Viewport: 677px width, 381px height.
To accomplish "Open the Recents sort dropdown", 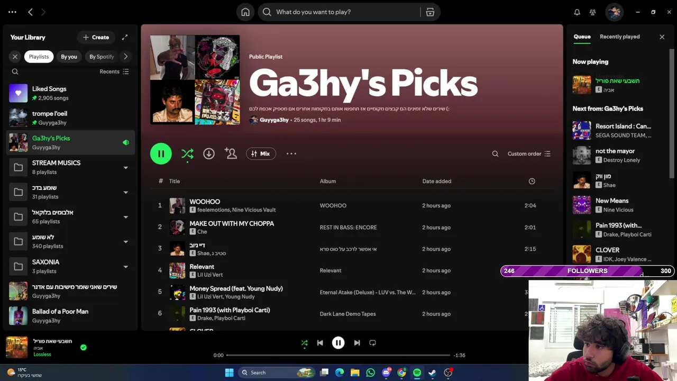I will [114, 71].
